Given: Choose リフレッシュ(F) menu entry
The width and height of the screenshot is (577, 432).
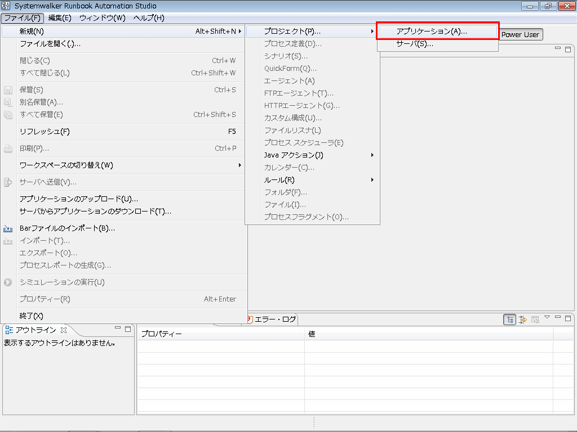Looking at the screenshot, I should pos(124,132).
